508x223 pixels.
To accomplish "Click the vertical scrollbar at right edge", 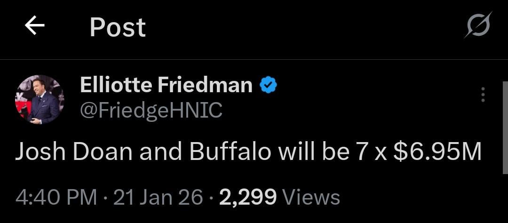I will tap(505, 127).
